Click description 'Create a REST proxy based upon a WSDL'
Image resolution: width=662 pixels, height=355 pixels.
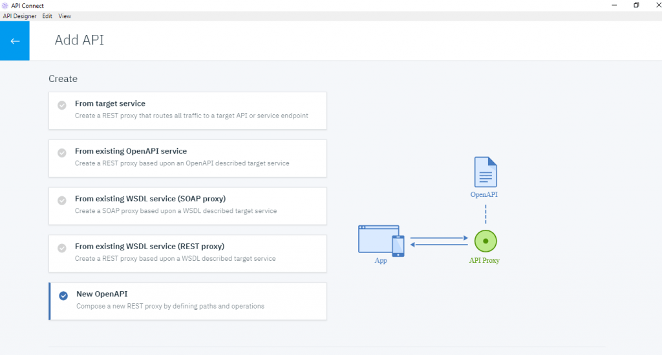[175, 258]
